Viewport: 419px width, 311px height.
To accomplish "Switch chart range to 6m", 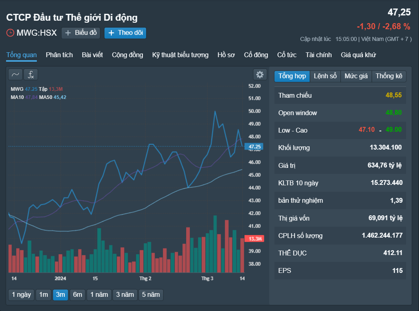I will (x=77, y=295).
